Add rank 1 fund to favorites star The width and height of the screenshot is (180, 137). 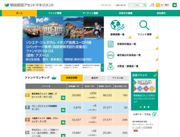coord(63,98)
